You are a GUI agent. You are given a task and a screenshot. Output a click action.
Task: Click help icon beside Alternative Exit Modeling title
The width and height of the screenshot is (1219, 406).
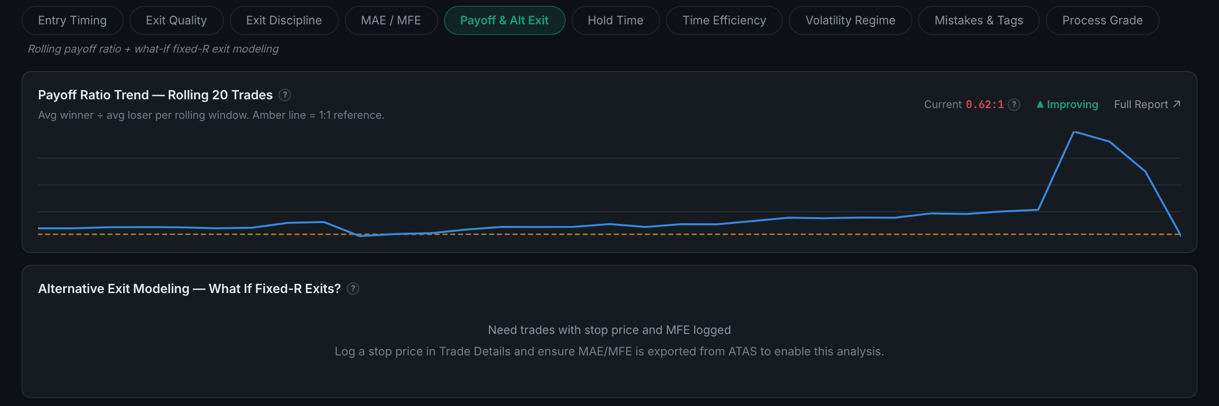pos(353,289)
